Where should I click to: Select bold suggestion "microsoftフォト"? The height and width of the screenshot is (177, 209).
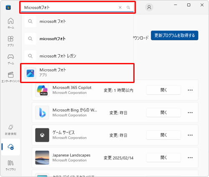77,39
